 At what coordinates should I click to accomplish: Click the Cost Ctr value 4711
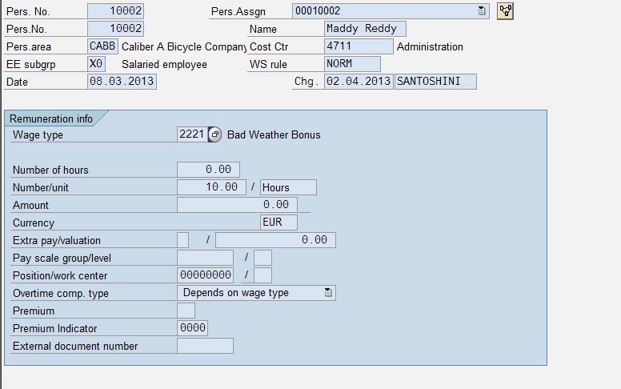coord(359,46)
